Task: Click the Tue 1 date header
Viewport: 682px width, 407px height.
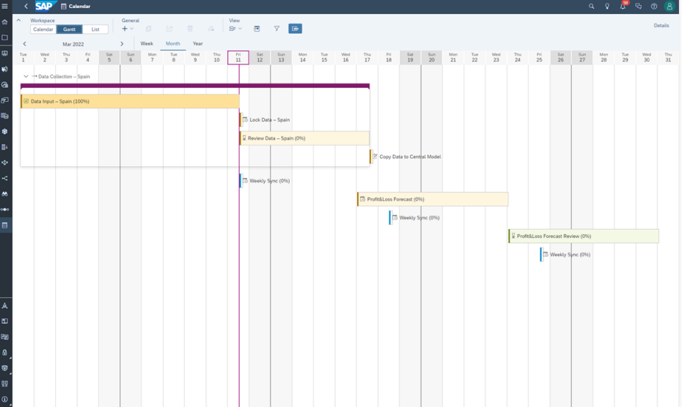Action: click(x=23, y=57)
